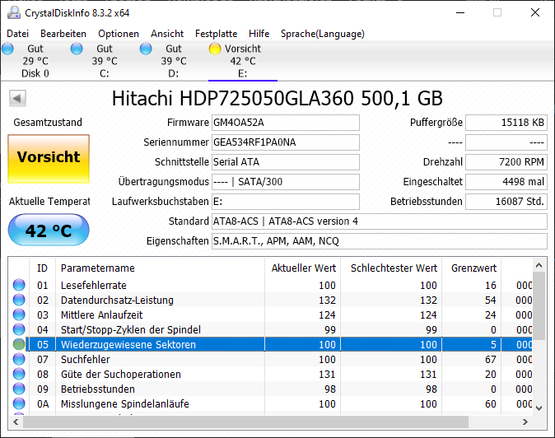Click status orb of Datendurchsatz-Leistung row
This screenshot has width=555, height=438.
click(x=19, y=300)
